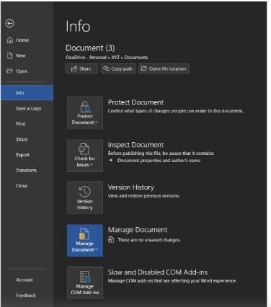Open the Version History button
The height and width of the screenshot is (307, 271).
85,197
